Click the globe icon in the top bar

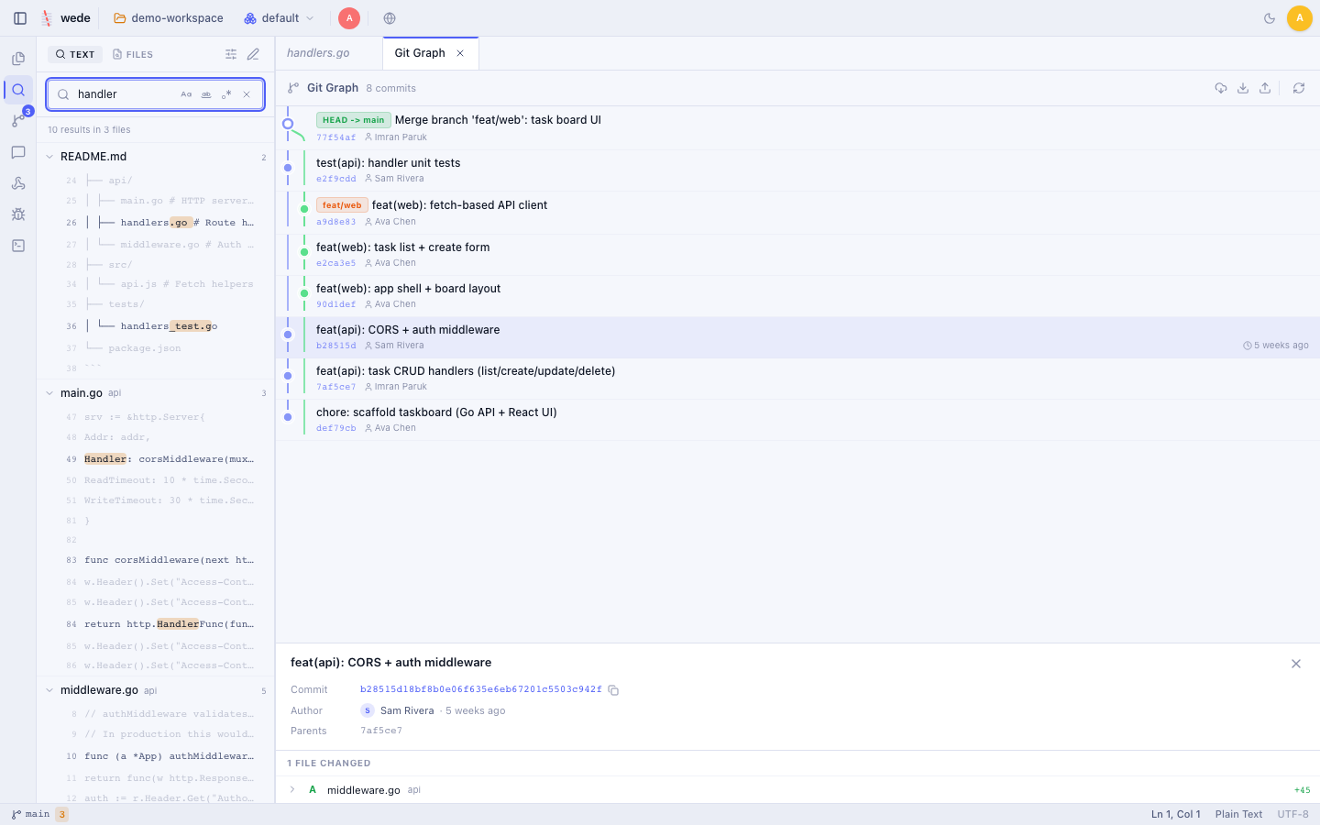[390, 18]
